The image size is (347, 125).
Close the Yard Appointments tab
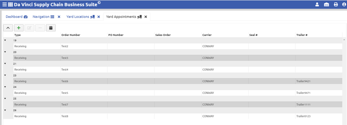pyautogui.click(x=146, y=17)
